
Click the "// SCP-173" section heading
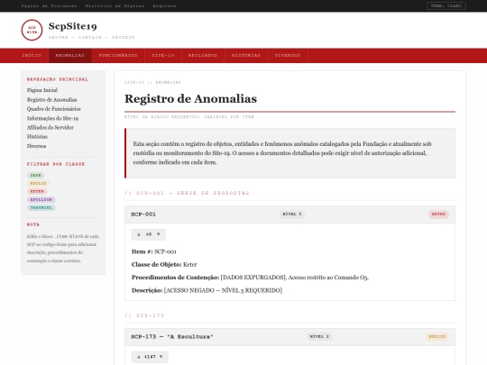144,315
